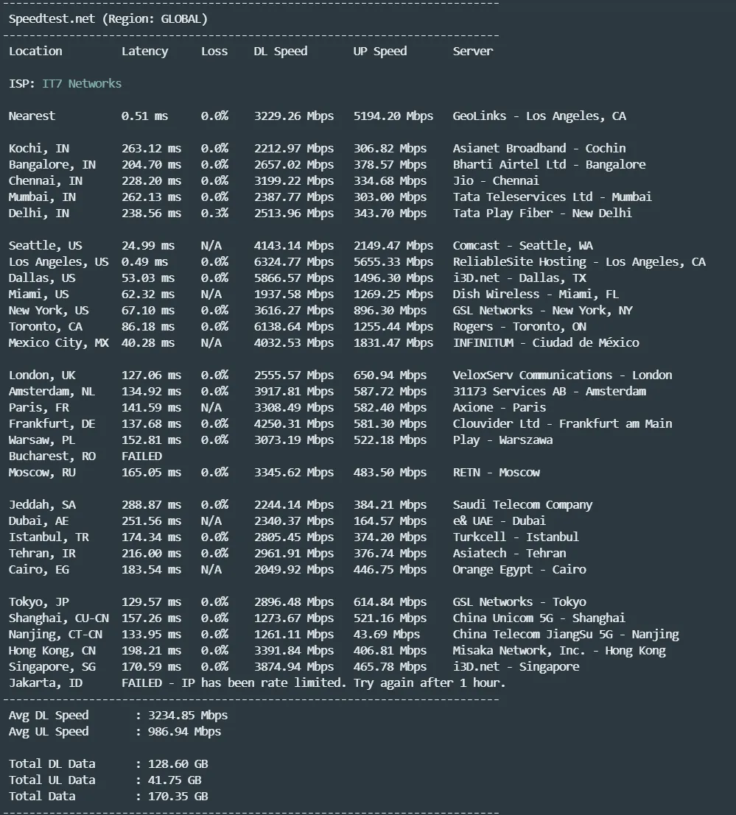The width and height of the screenshot is (736, 815).
Task: Click the Speedtest.net Region GLOBAL title
Action: (108, 19)
